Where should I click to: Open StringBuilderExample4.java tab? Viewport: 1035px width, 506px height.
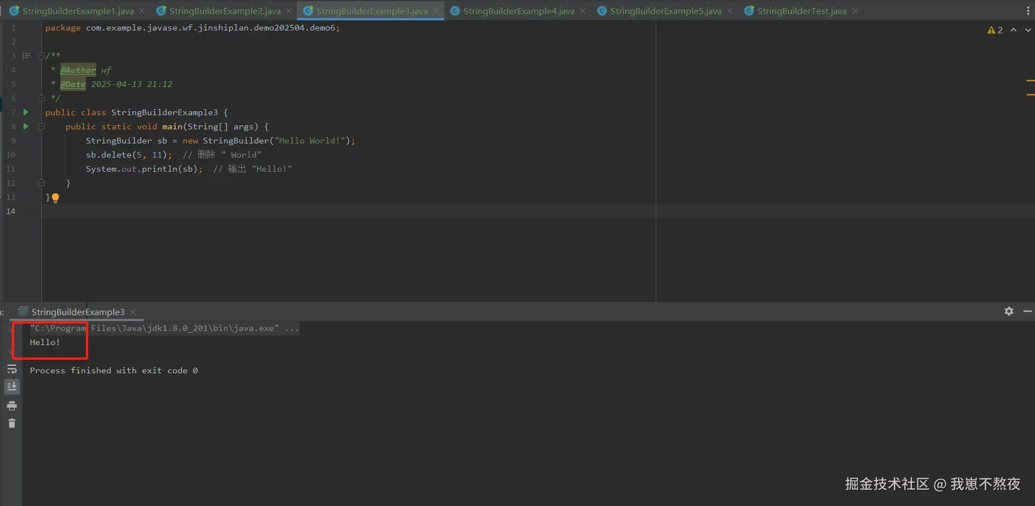click(519, 11)
